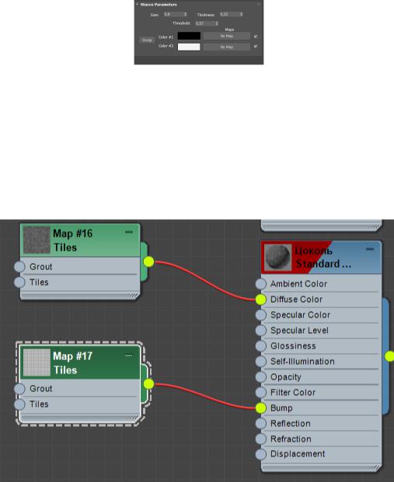394x482 pixels.
Task: Click the Tiles input socket on Map #17
Action: [x=19, y=404]
